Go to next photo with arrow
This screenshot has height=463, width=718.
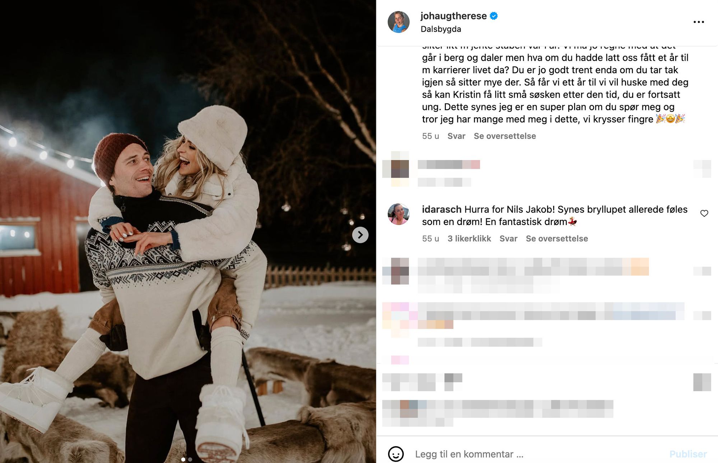360,235
